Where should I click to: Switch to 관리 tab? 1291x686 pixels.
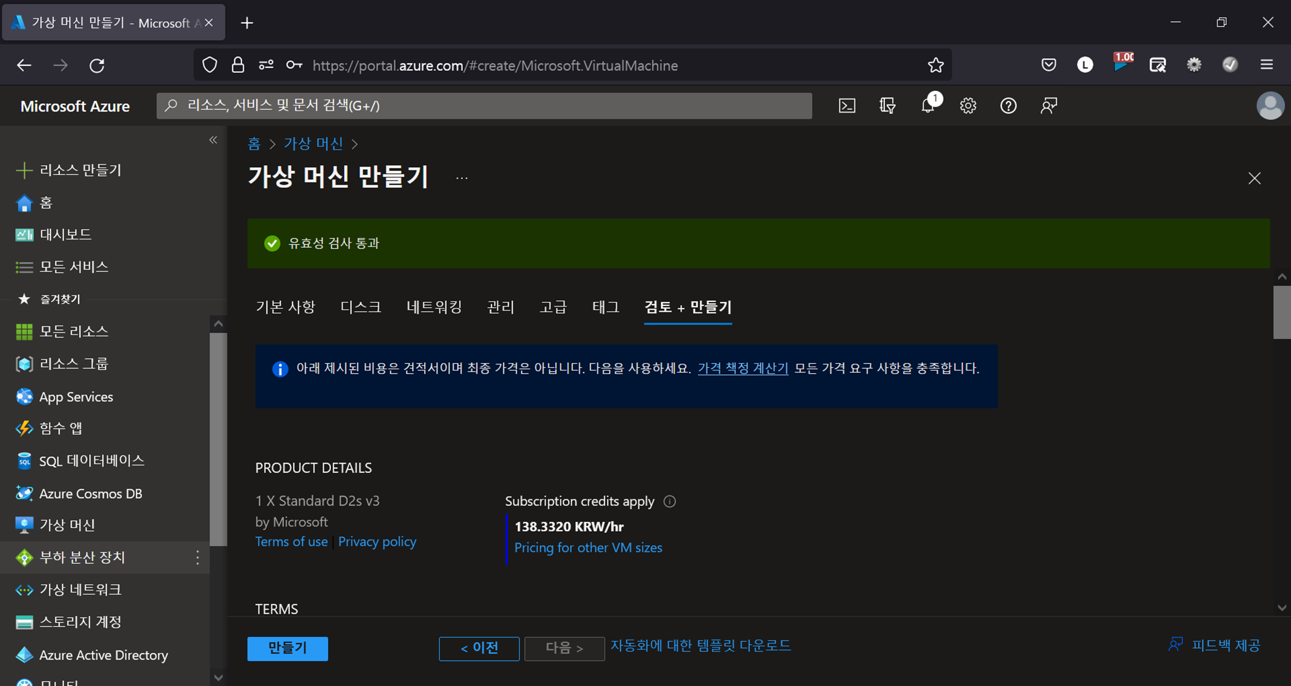pyautogui.click(x=501, y=307)
